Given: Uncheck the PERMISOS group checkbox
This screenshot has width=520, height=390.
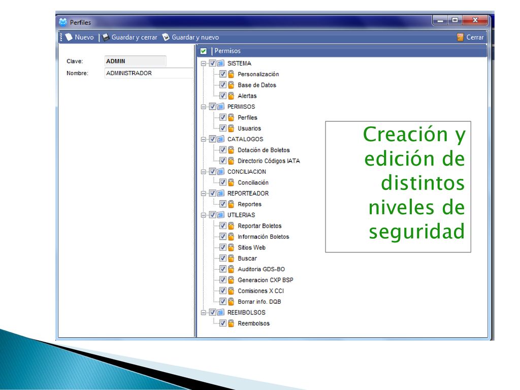Looking at the screenshot, I should pos(213,107).
